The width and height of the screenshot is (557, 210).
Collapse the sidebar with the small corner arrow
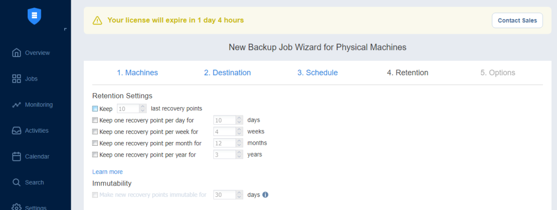pos(65,29)
